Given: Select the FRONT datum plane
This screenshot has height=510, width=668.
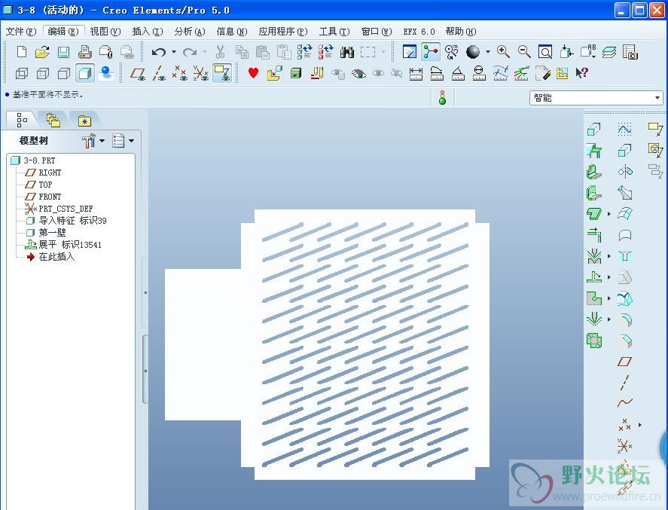Looking at the screenshot, I should [x=44, y=197].
